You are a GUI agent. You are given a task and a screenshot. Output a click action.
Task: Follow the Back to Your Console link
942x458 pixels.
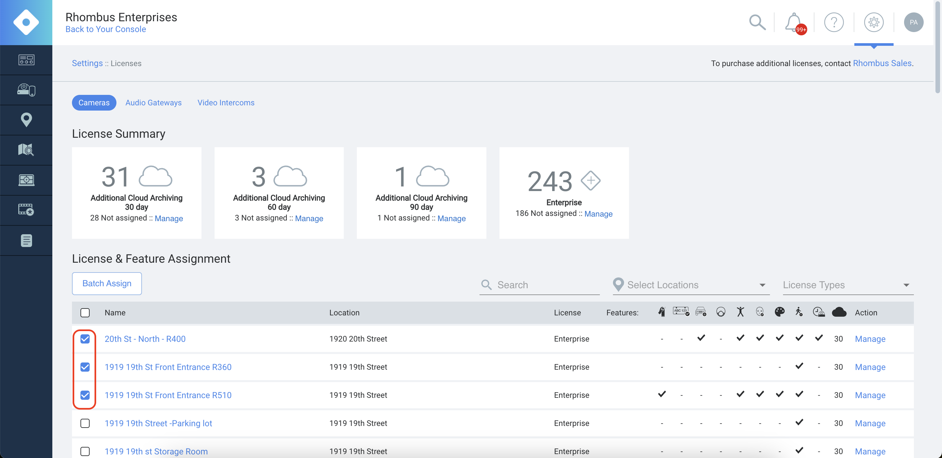click(x=106, y=29)
